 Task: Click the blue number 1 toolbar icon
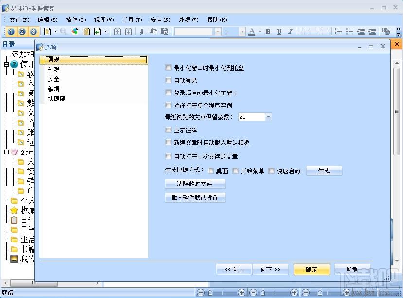[11, 31]
